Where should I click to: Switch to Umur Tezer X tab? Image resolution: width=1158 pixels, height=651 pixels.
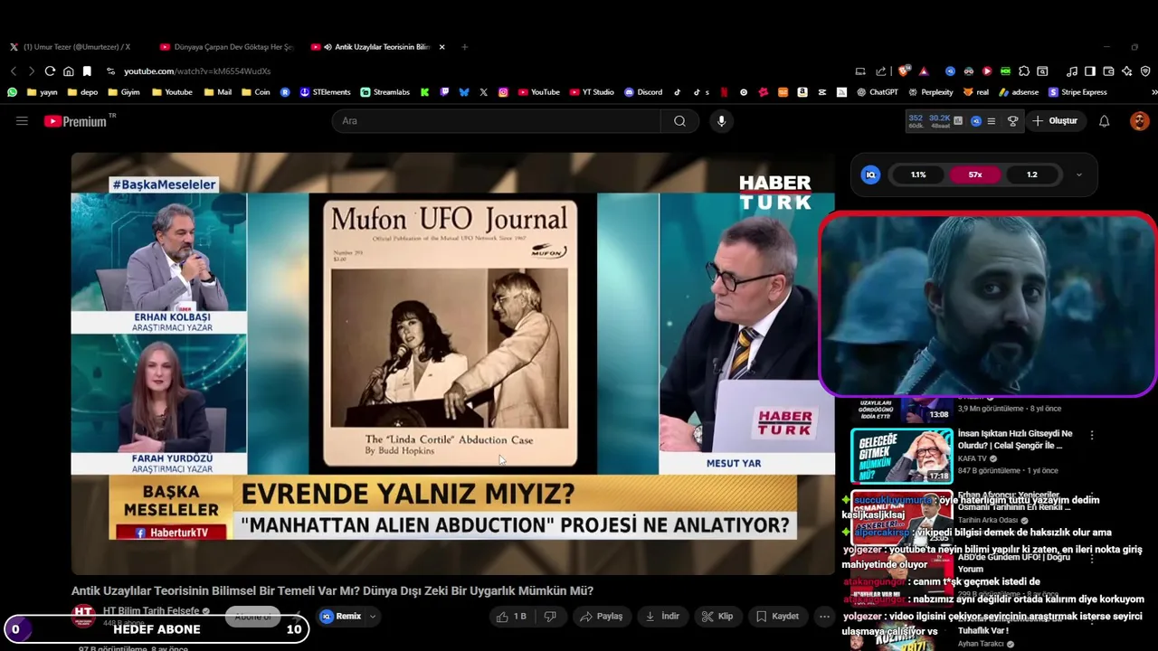pos(72,47)
